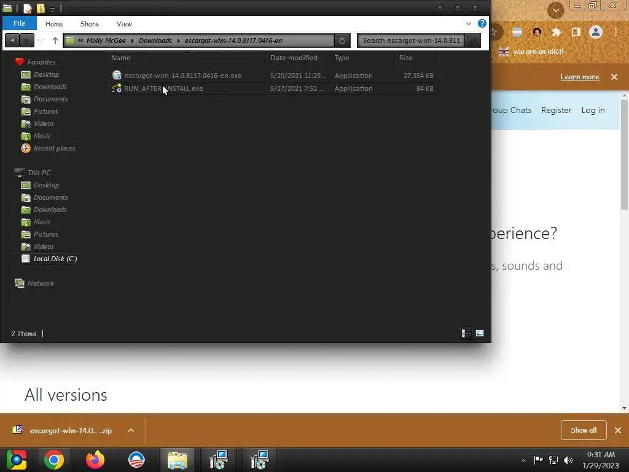The height and width of the screenshot is (472, 629).
Task: Focus the Search escargot-wlm search box
Action: pyautogui.click(x=412, y=41)
